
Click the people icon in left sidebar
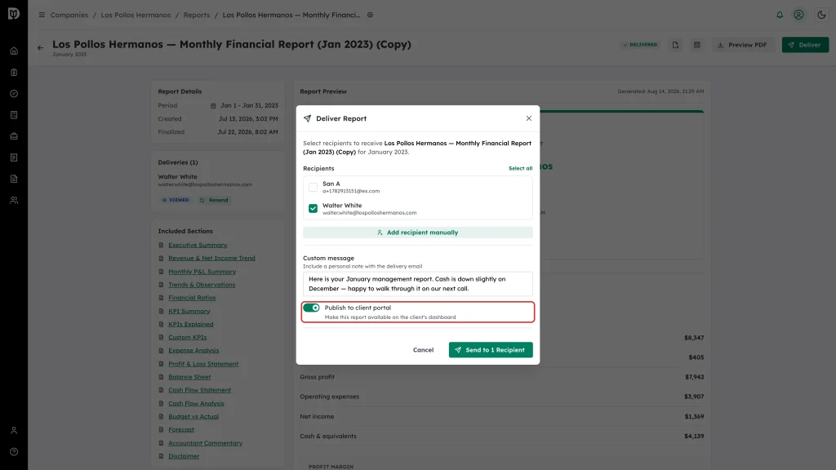pos(14,201)
